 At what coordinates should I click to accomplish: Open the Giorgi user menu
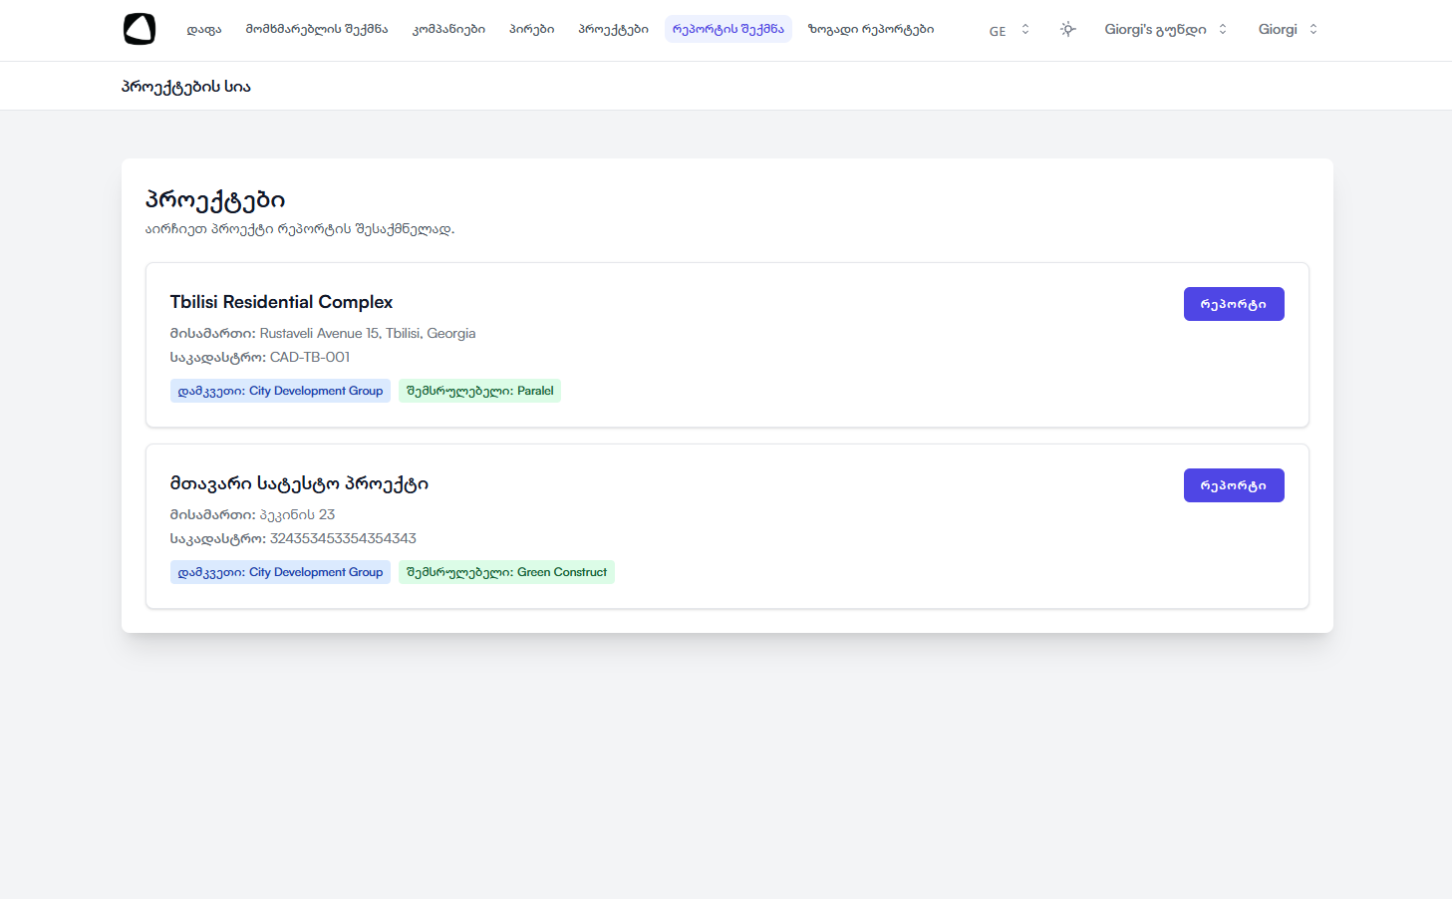[x=1287, y=29]
